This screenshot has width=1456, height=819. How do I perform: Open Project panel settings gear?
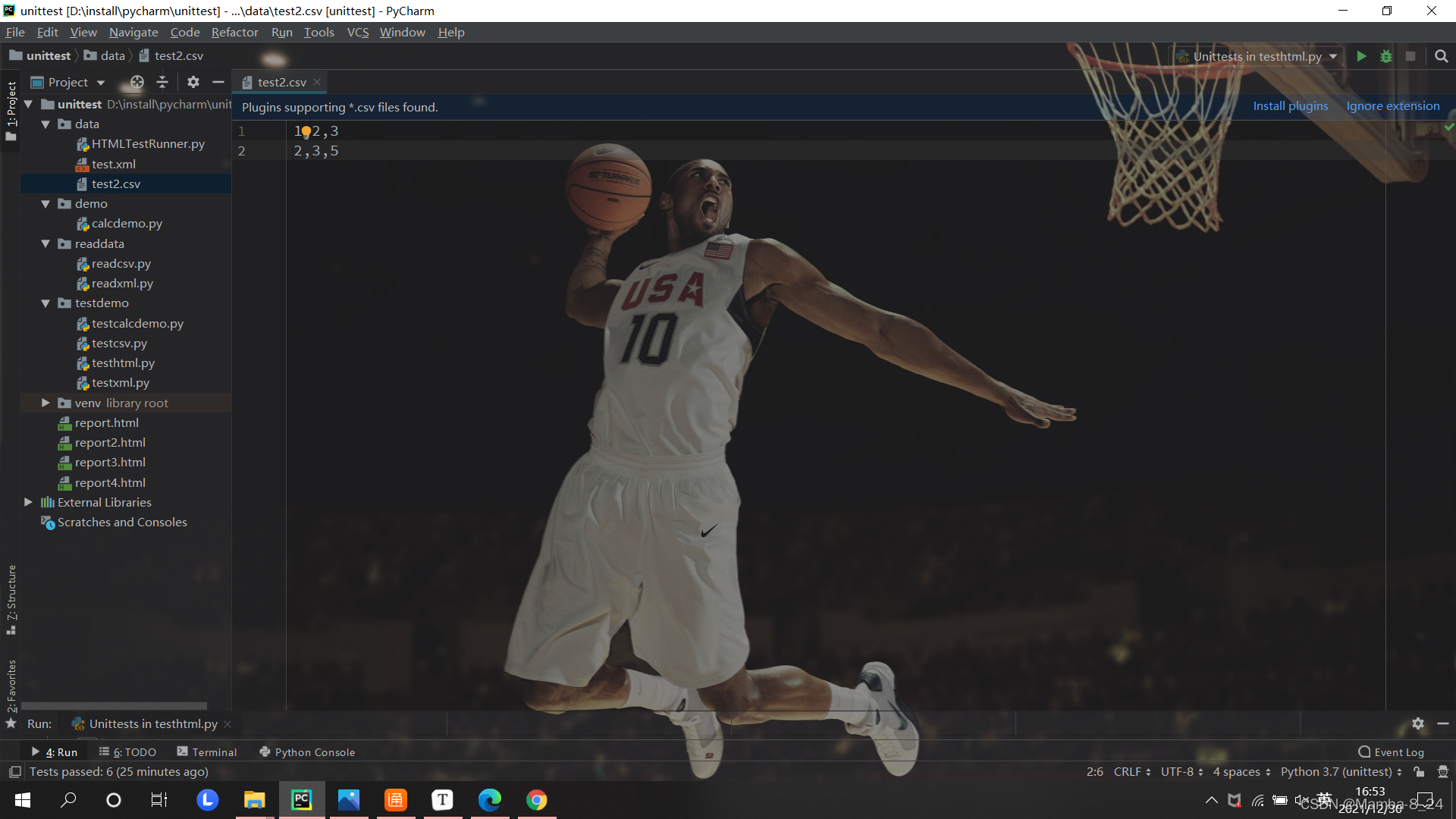pyautogui.click(x=193, y=82)
